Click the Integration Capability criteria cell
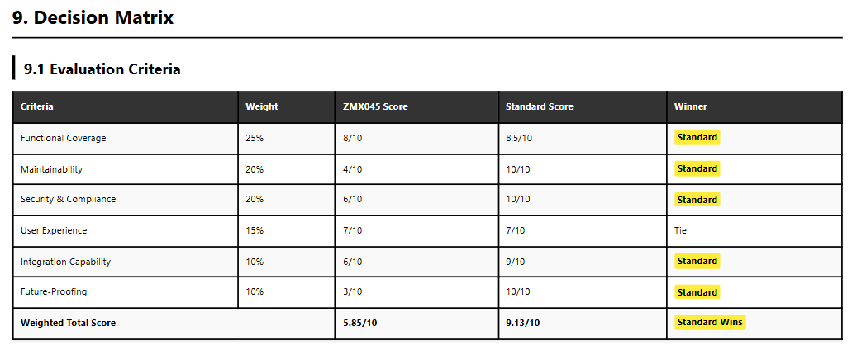This screenshot has width=852, height=350. [65, 262]
